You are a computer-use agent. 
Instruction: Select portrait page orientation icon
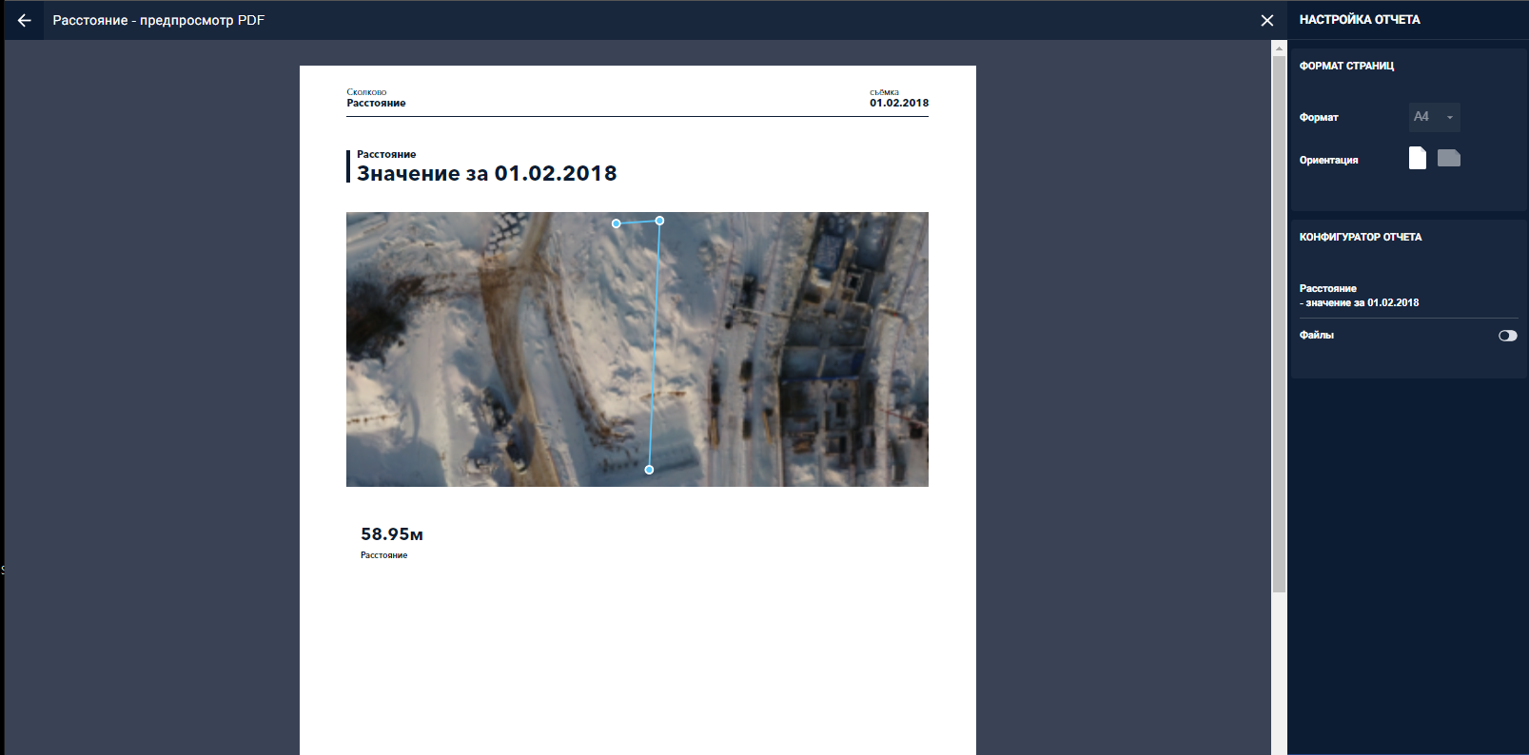(x=1417, y=158)
